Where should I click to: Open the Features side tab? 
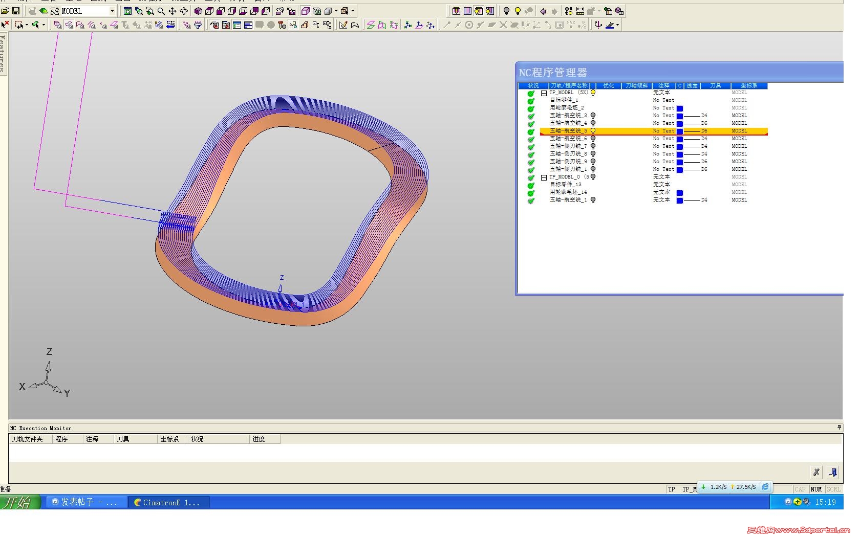tap(3, 53)
